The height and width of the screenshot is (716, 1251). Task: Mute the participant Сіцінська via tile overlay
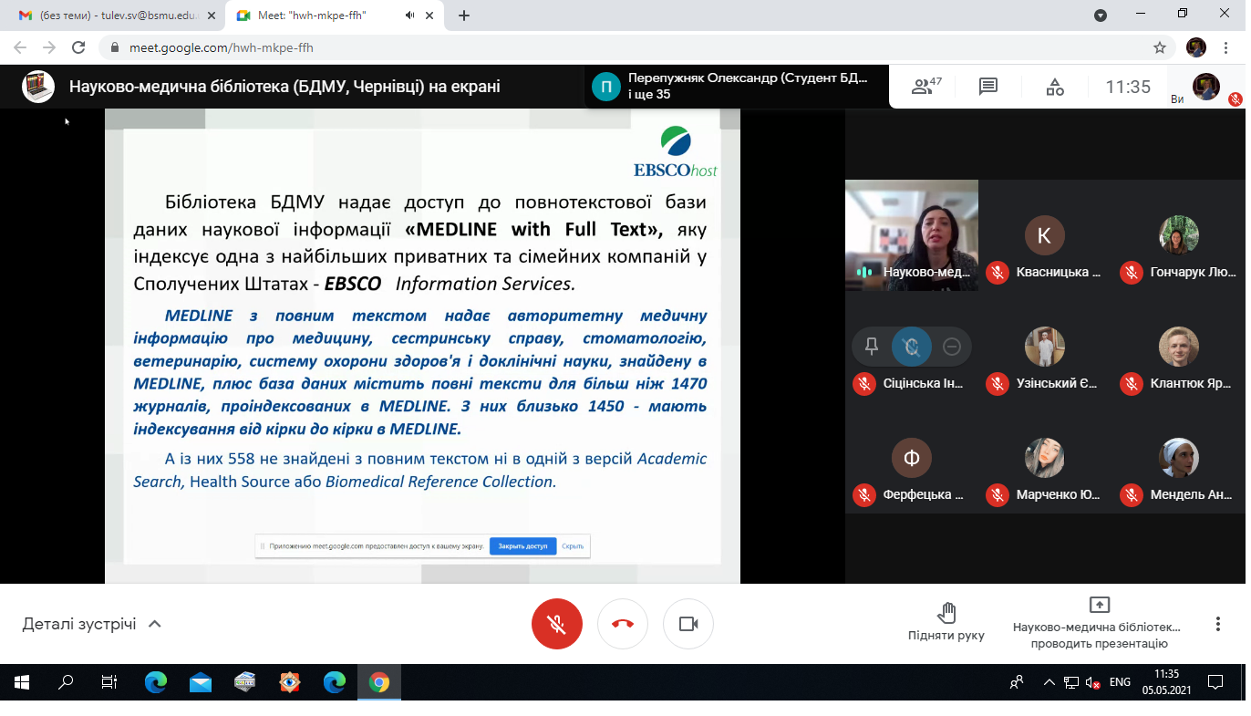pyautogui.click(x=912, y=347)
